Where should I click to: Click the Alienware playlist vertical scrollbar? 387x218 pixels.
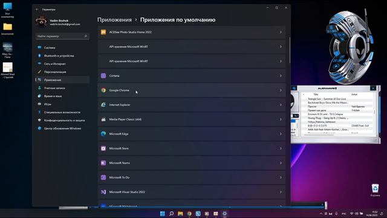point(374,111)
